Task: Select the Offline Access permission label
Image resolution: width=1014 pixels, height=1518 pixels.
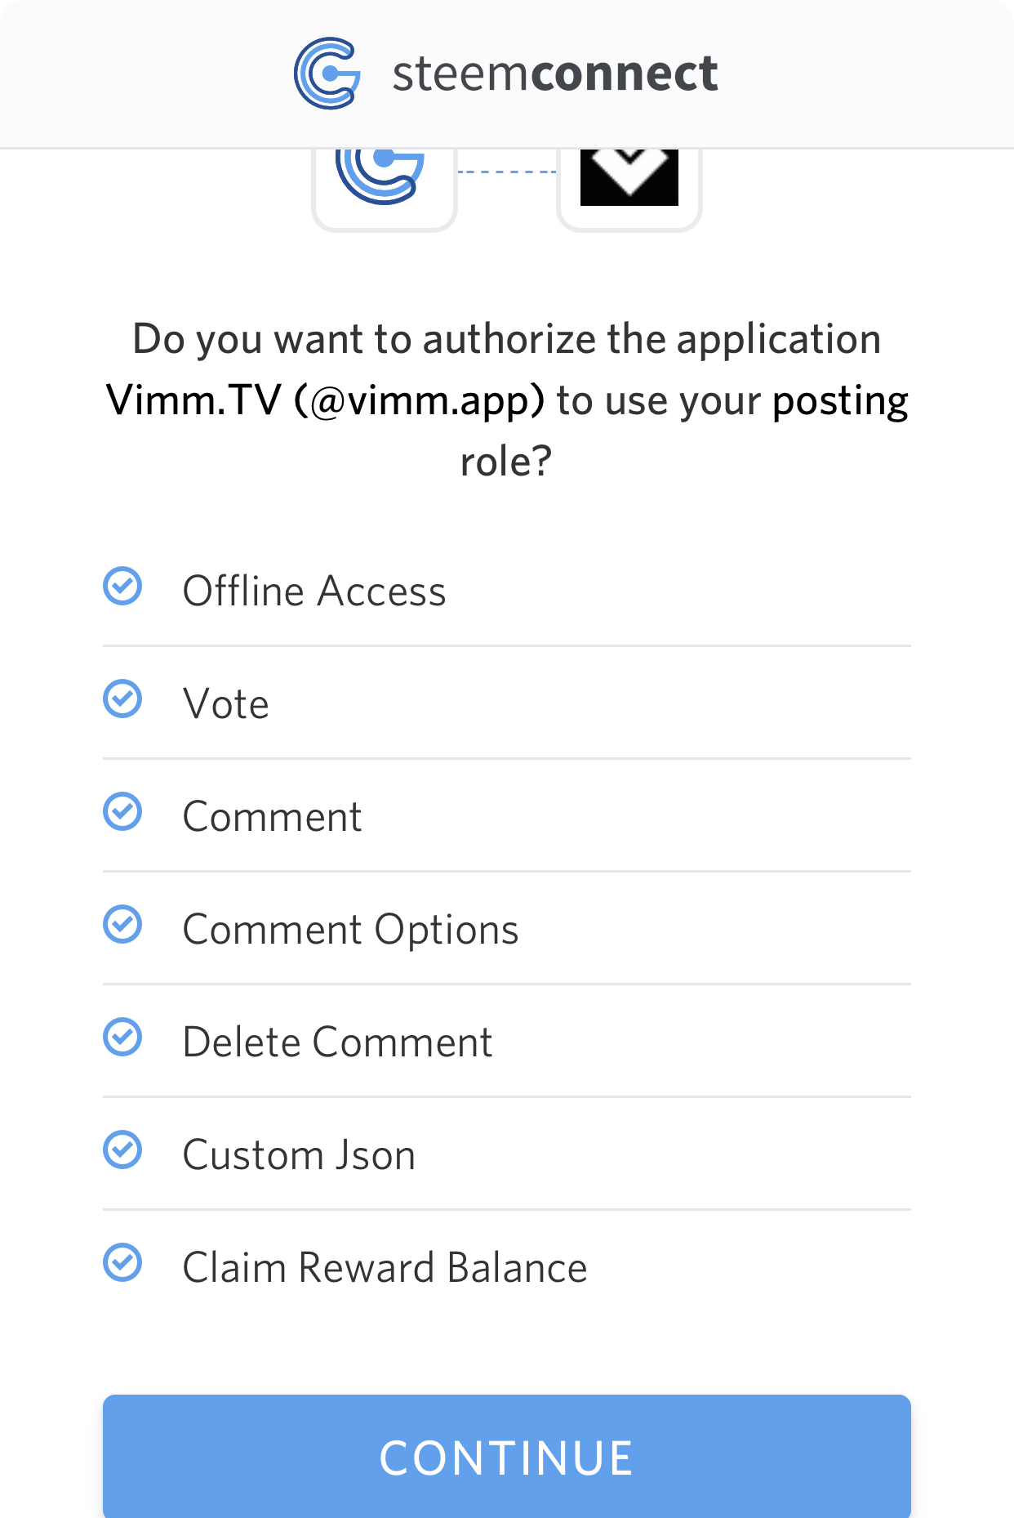Action: pos(314,591)
